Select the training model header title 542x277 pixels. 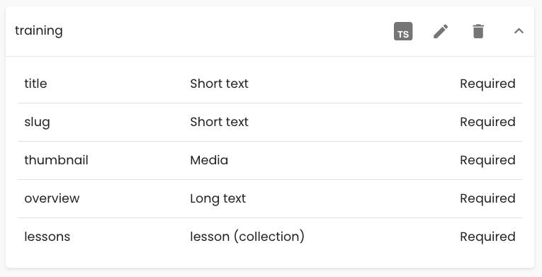[x=39, y=31]
